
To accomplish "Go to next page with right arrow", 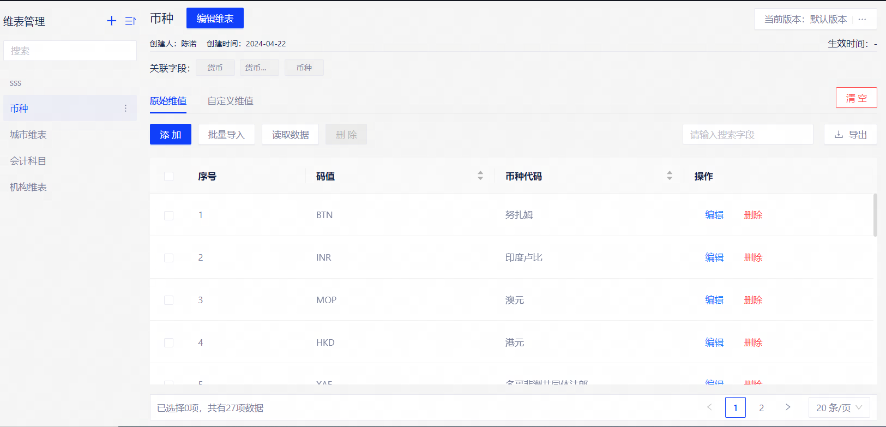I will coord(788,407).
